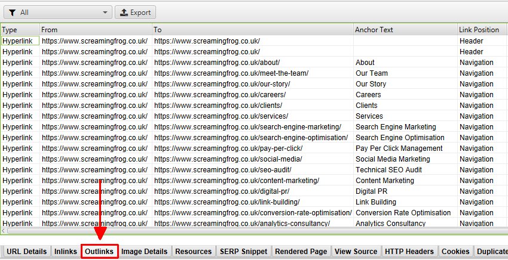
Task: Select the Pay Per Click Management cell
Action: 405,148
